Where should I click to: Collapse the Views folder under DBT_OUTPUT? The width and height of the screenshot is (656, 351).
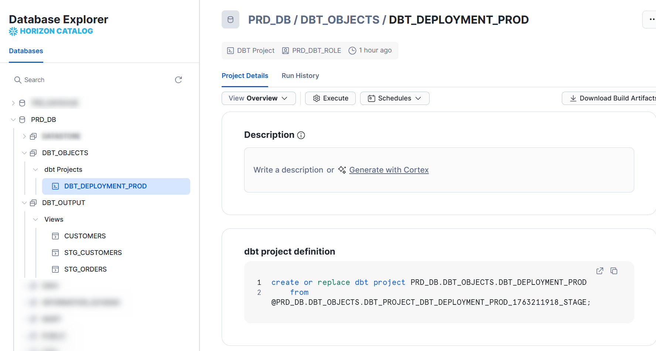point(35,219)
